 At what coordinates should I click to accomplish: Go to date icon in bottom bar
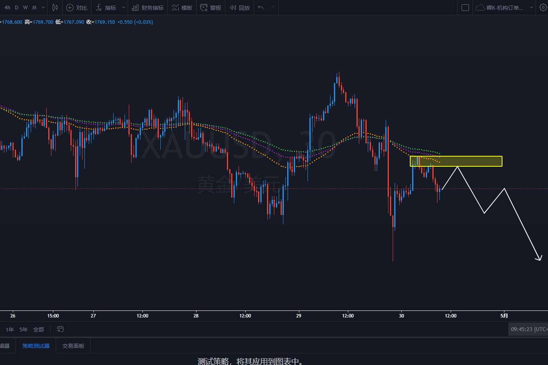coord(60,329)
